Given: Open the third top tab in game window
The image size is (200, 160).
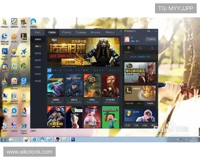Looking at the screenshot, I should (x=66, y=32).
